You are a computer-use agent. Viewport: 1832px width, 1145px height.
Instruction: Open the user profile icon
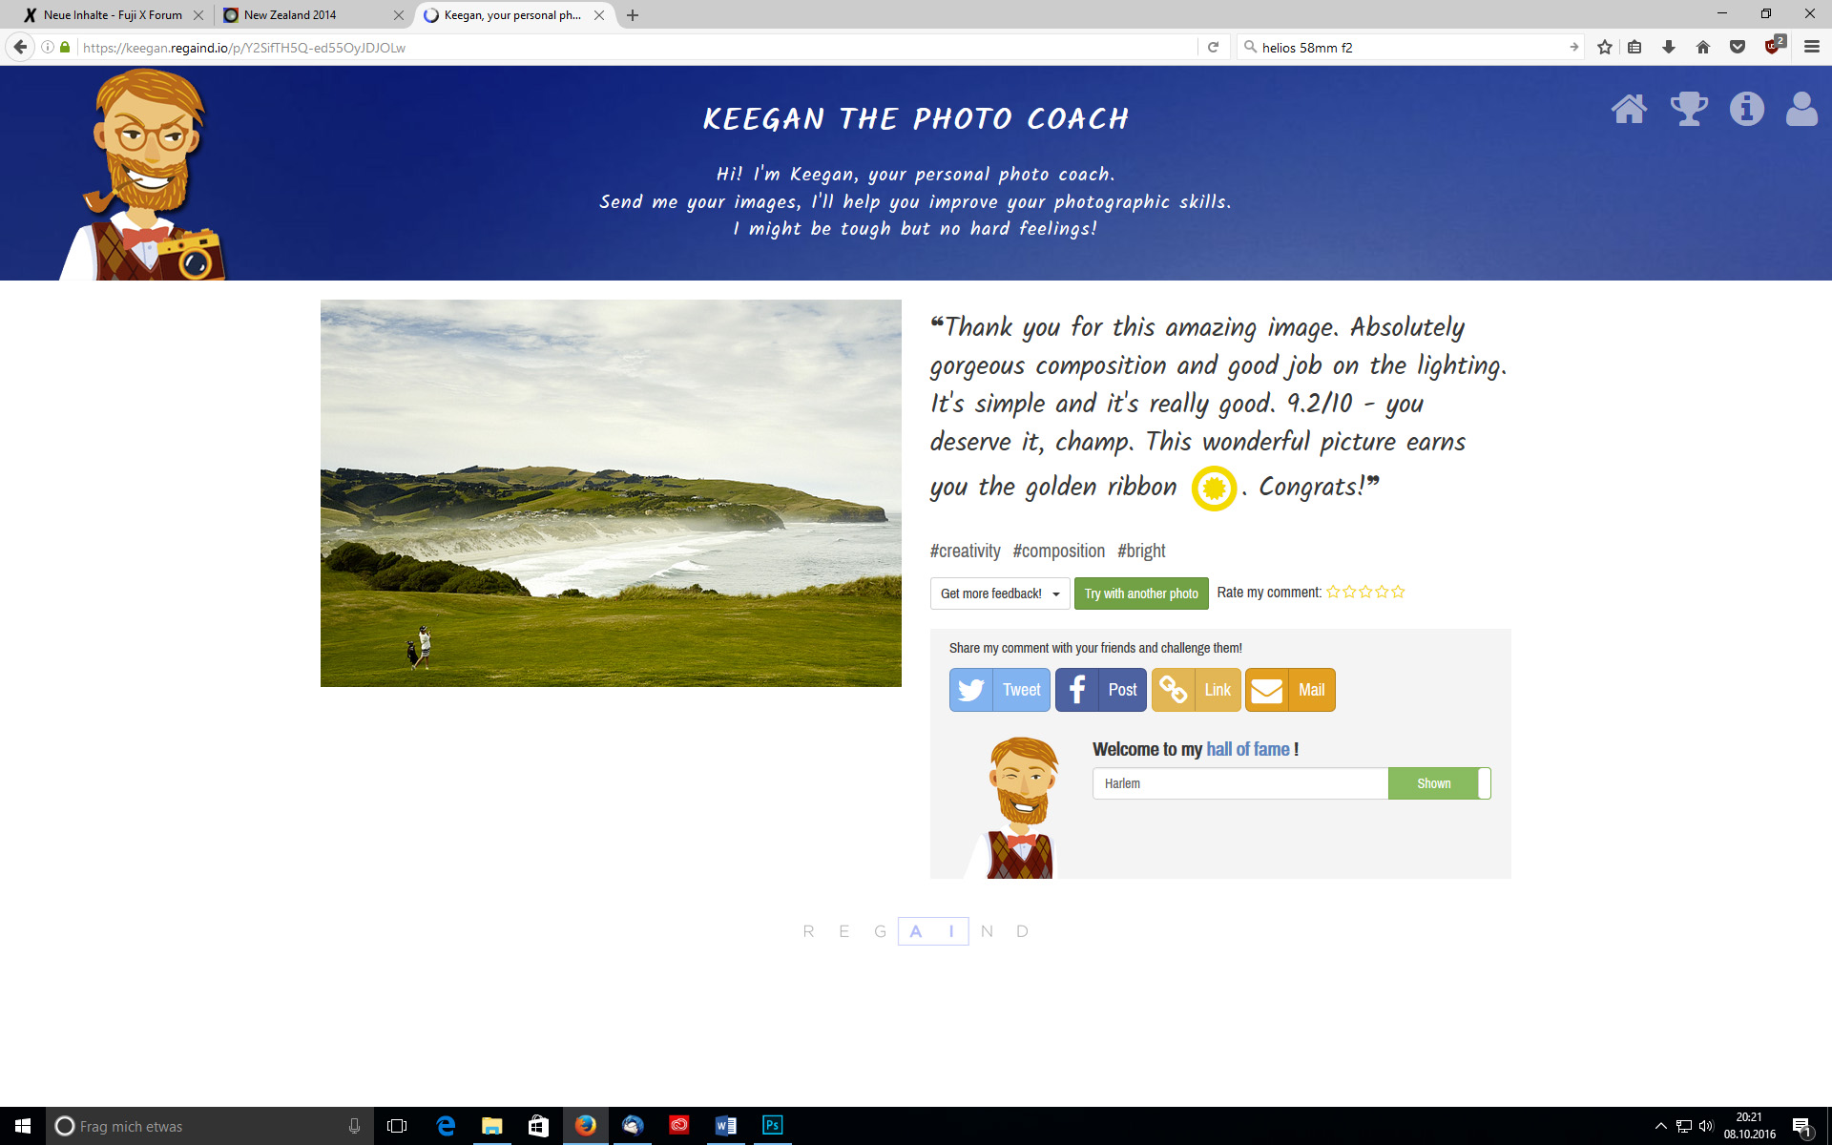click(1802, 109)
